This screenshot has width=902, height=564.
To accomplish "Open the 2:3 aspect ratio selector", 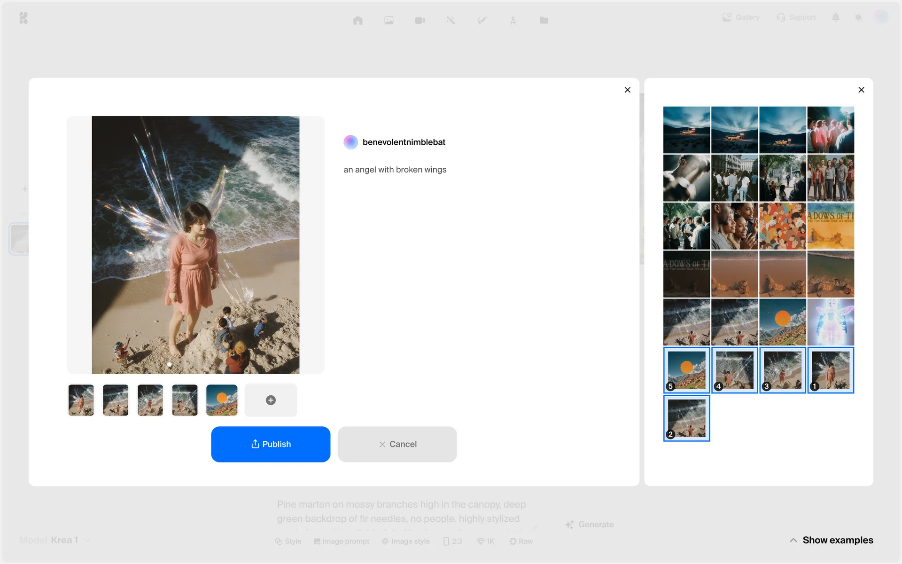I will point(453,541).
